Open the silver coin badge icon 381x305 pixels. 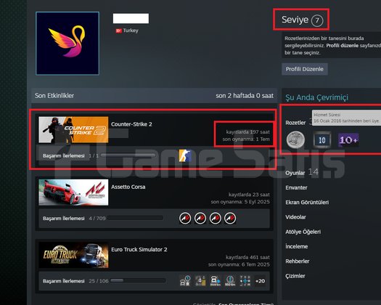point(295,140)
